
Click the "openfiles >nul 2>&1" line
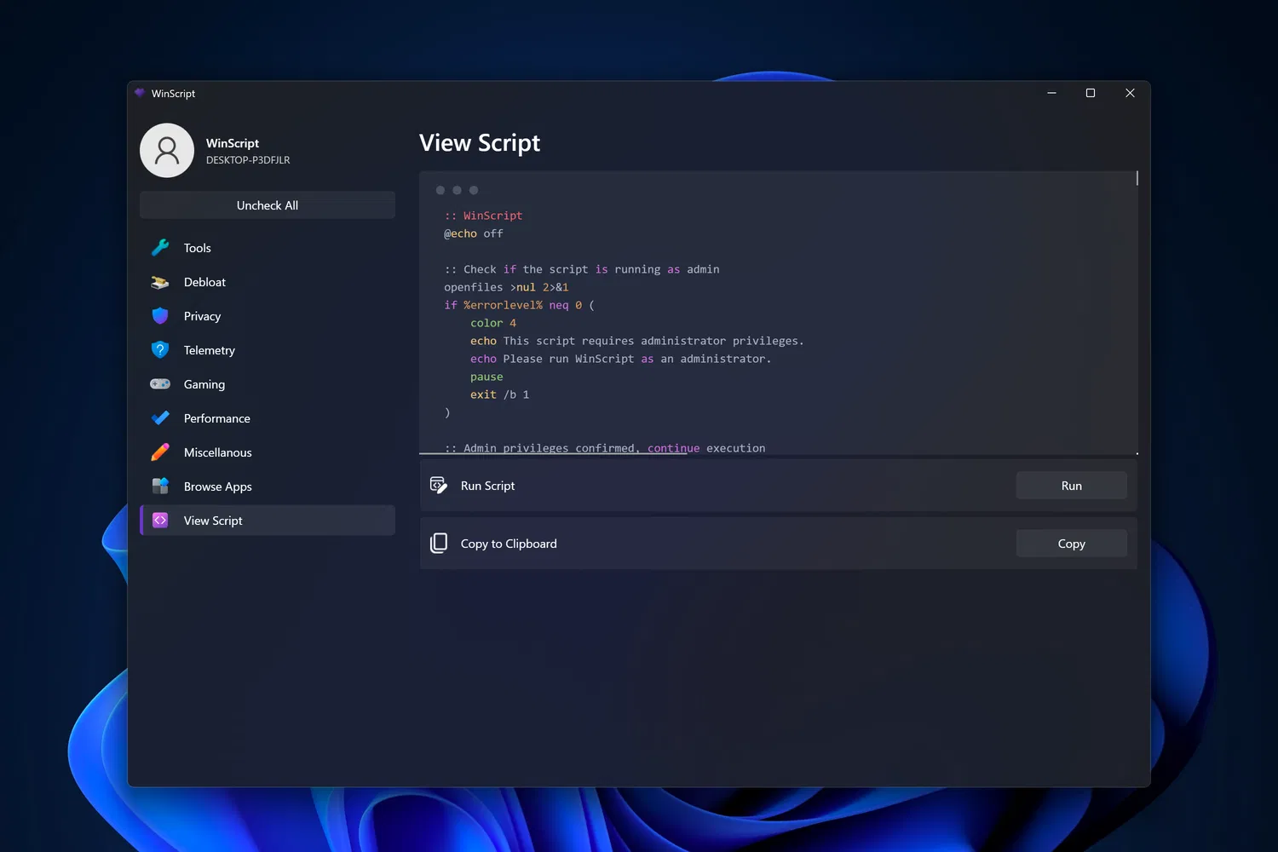coord(506,288)
